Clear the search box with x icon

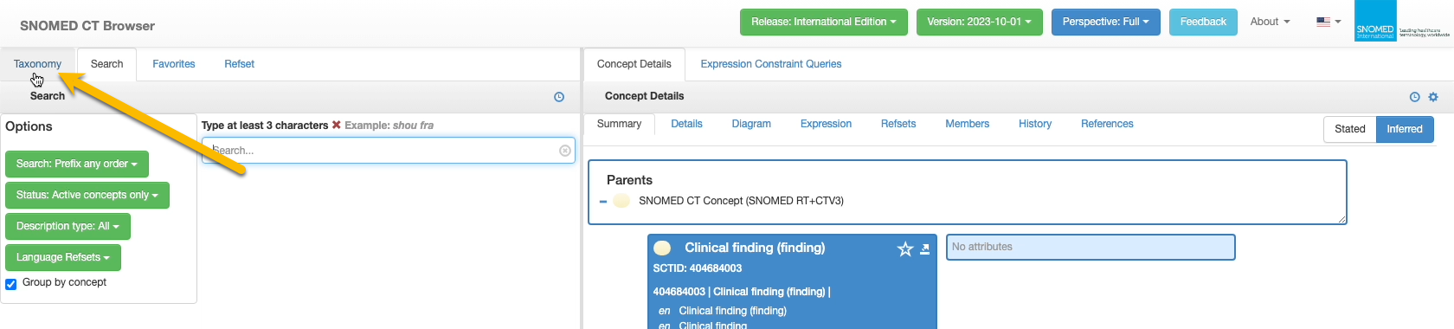[565, 151]
